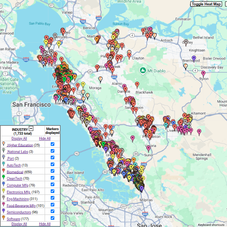Uncheck the Food-Beverage Mfg markers checkbox
The height and width of the screenshot is (227, 227).
tap(53, 205)
